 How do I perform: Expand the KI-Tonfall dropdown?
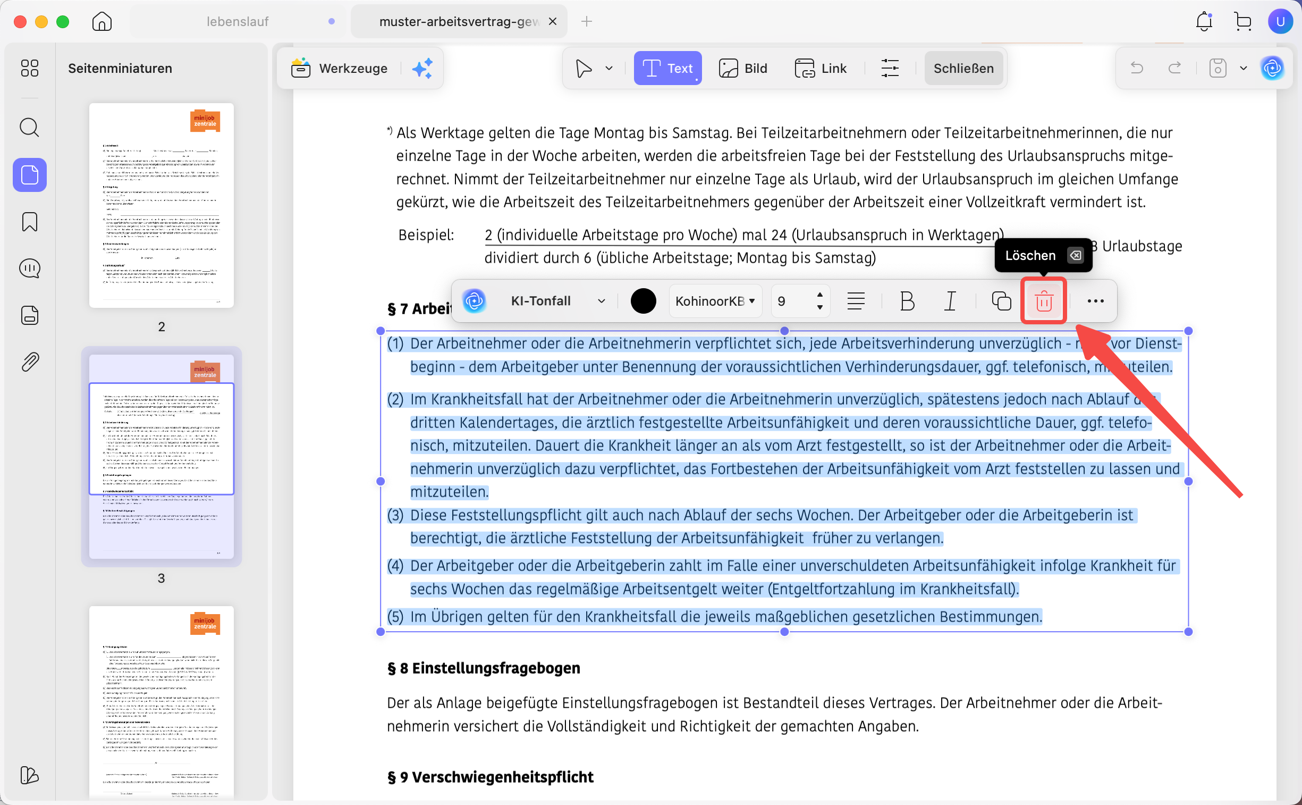click(x=601, y=301)
